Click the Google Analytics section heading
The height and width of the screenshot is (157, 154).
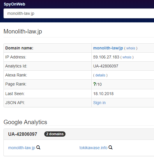[25, 122]
